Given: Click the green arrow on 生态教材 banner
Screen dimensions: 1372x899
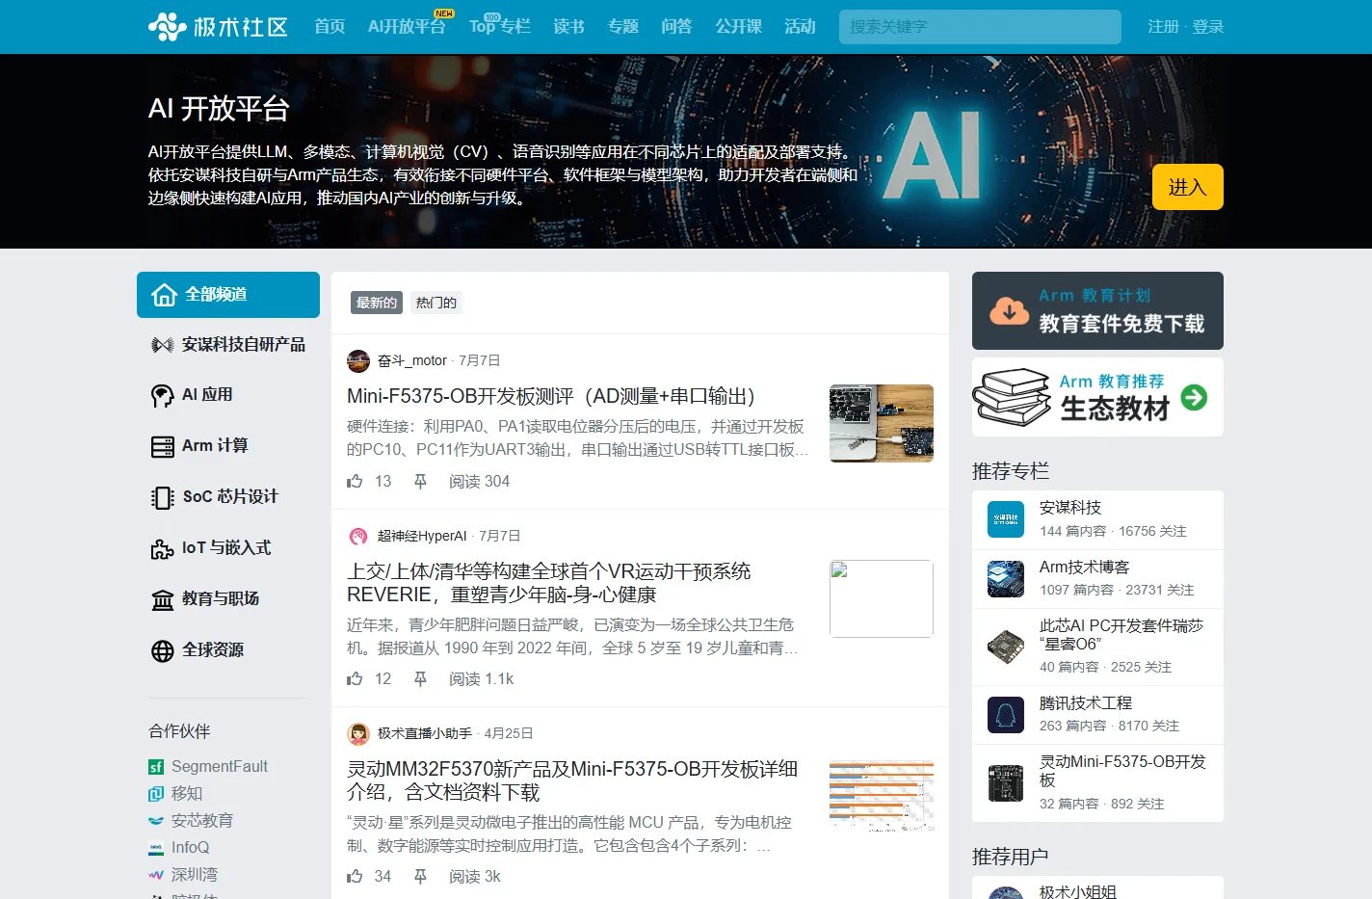Looking at the screenshot, I should (1194, 397).
